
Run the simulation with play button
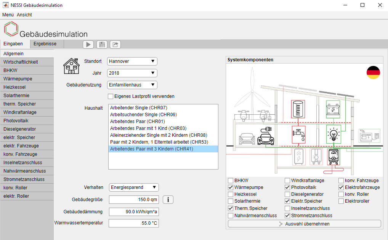tap(88, 45)
